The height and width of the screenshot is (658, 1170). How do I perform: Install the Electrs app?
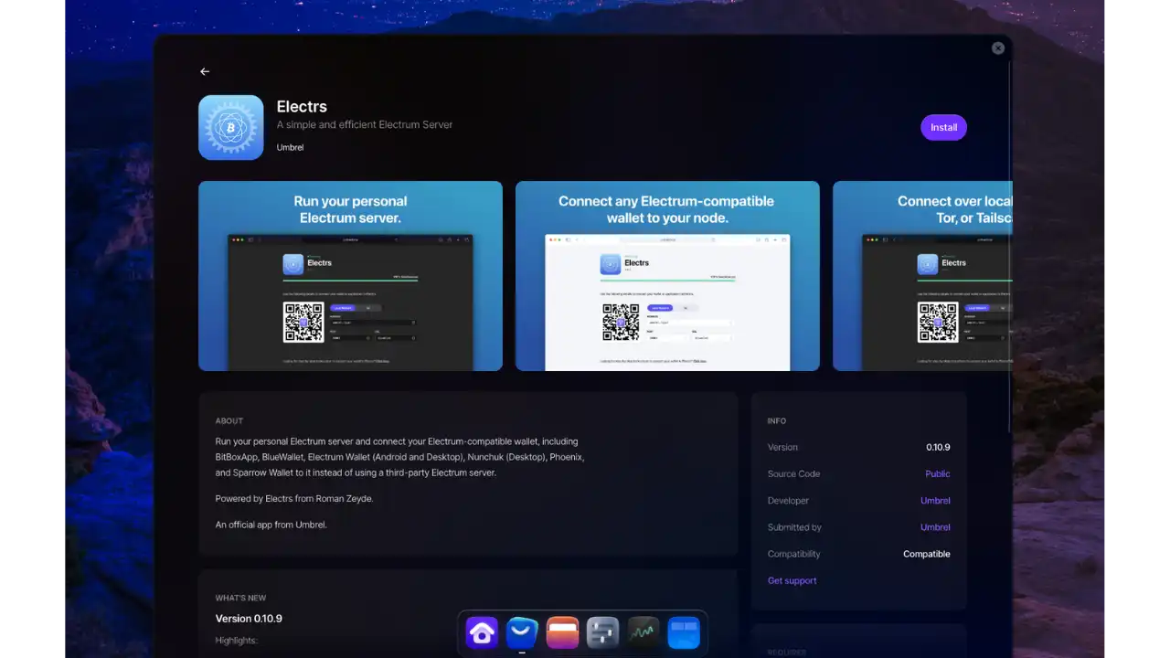943,128
